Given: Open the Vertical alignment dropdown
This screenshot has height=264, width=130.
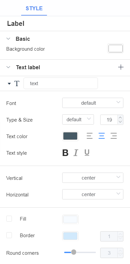Looking at the screenshot, I should pyautogui.click(x=93, y=178).
